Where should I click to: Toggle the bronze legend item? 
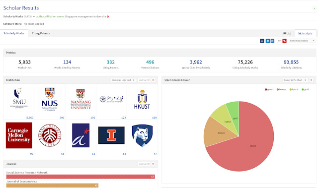[281, 89]
